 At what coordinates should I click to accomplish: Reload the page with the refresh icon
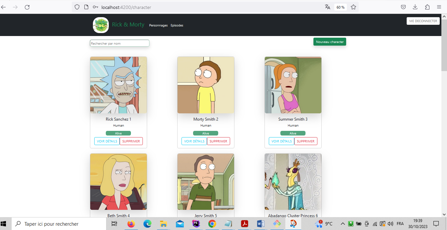(x=27, y=7)
